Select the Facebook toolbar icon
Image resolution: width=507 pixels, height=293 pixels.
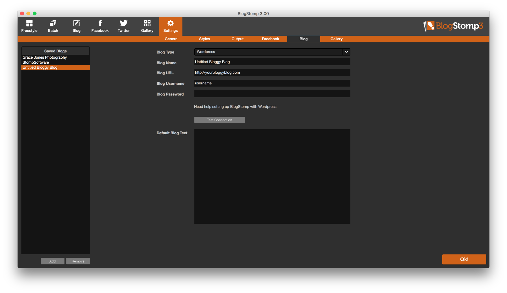coord(100,26)
